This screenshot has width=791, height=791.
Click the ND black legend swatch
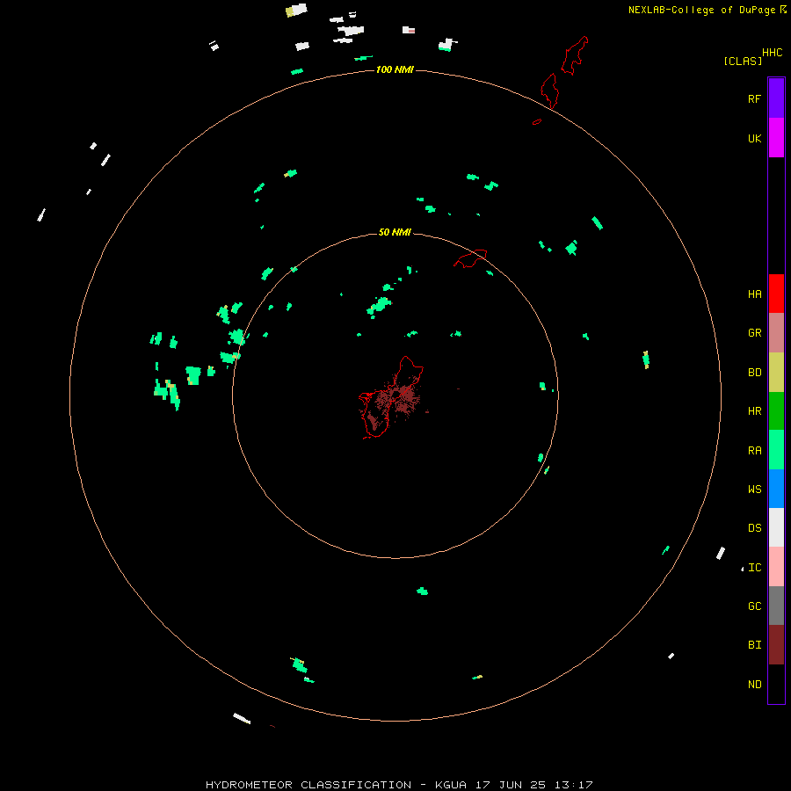[x=776, y=684]
